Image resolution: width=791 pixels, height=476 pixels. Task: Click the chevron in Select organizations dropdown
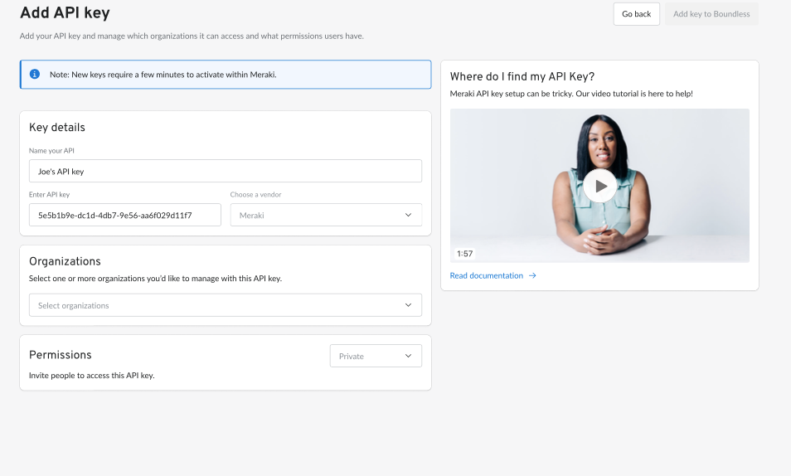[x=408, y=305]
